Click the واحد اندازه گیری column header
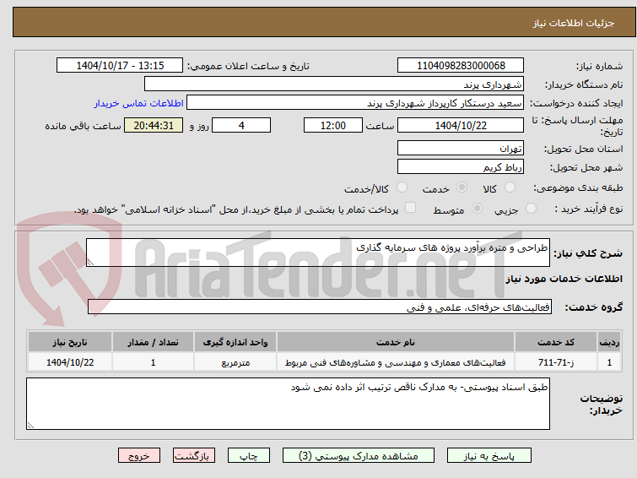This screenshot has height=478, width=637. pyautogui.click(x=235, y=342)
